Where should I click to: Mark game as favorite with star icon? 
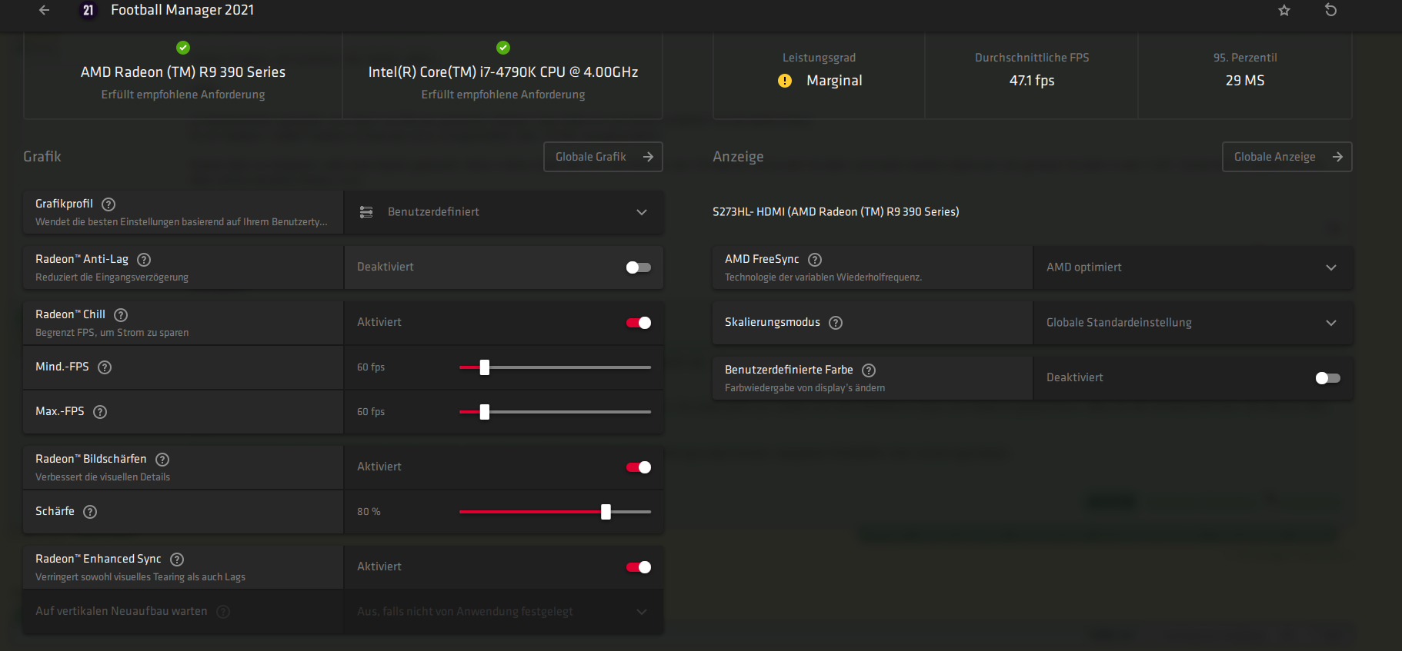(1284, 10)
